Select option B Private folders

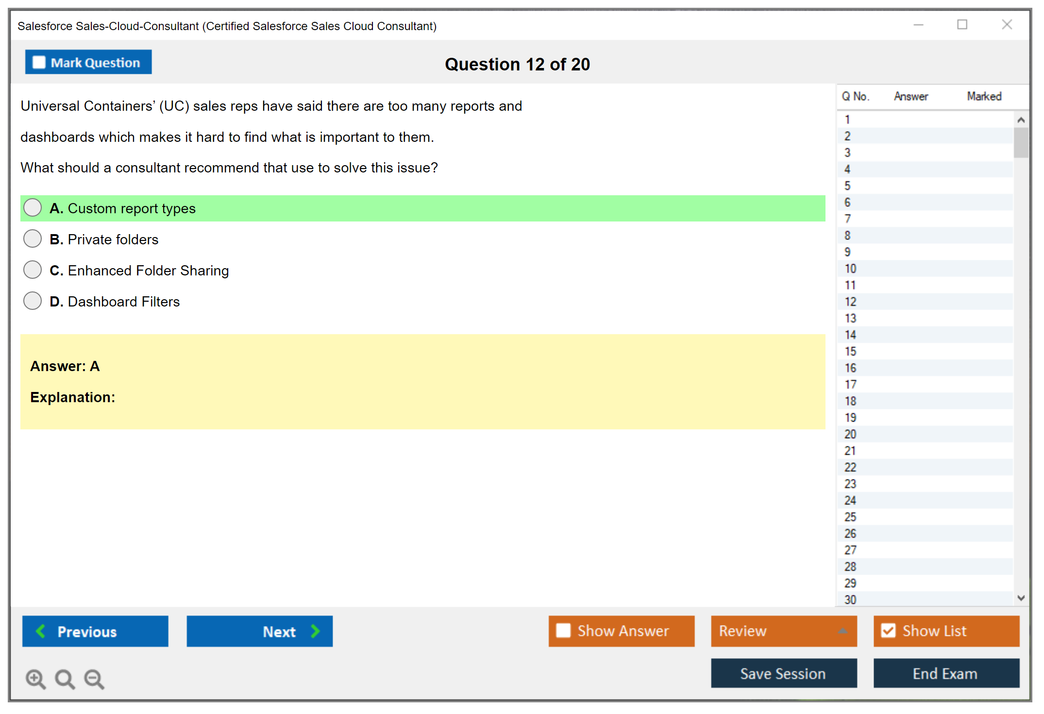[33, 239]
